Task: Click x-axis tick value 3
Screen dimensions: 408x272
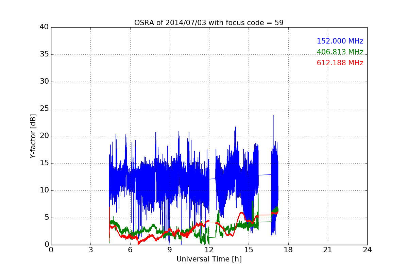Action: pyautogui.click(x=90, y=250)
